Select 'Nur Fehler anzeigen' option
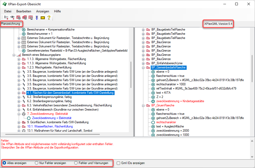255x168 pixels. pos(37,163)
